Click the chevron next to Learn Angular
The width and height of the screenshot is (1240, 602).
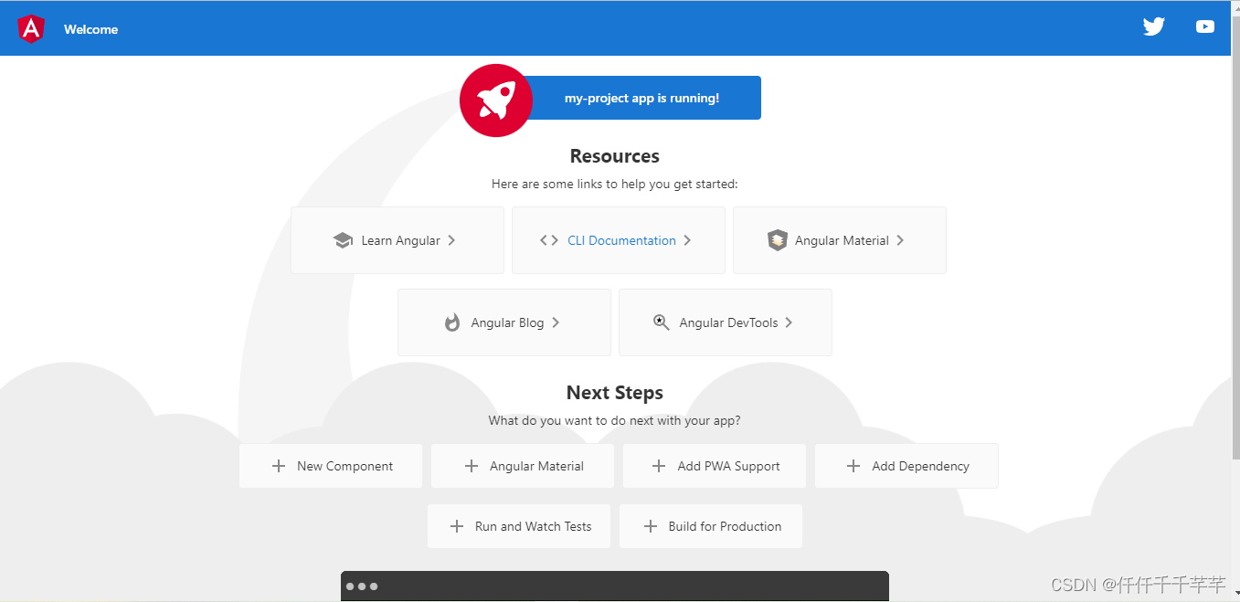(x=451, y=241)
